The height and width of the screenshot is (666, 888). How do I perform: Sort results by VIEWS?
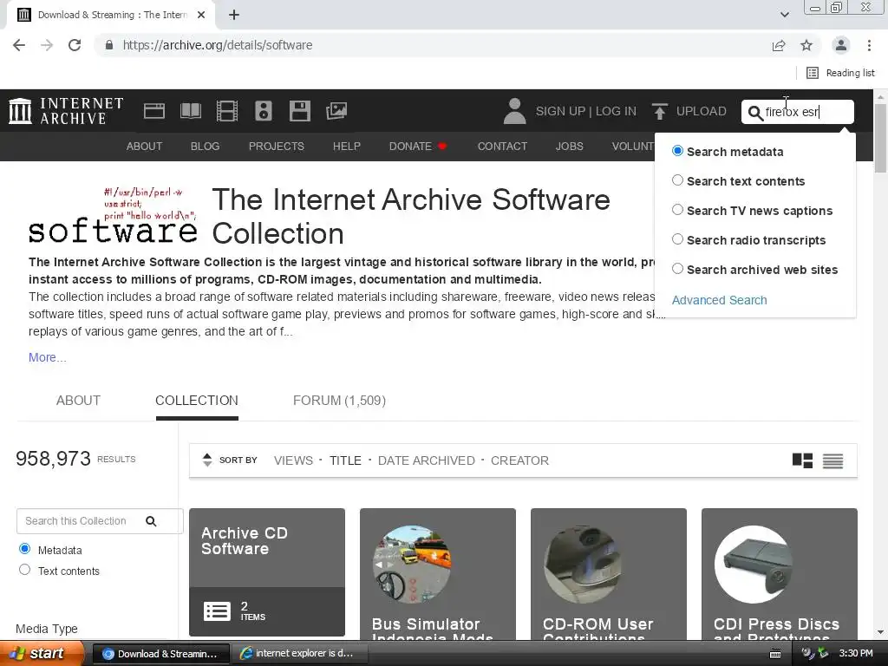(x=293, y=460)
